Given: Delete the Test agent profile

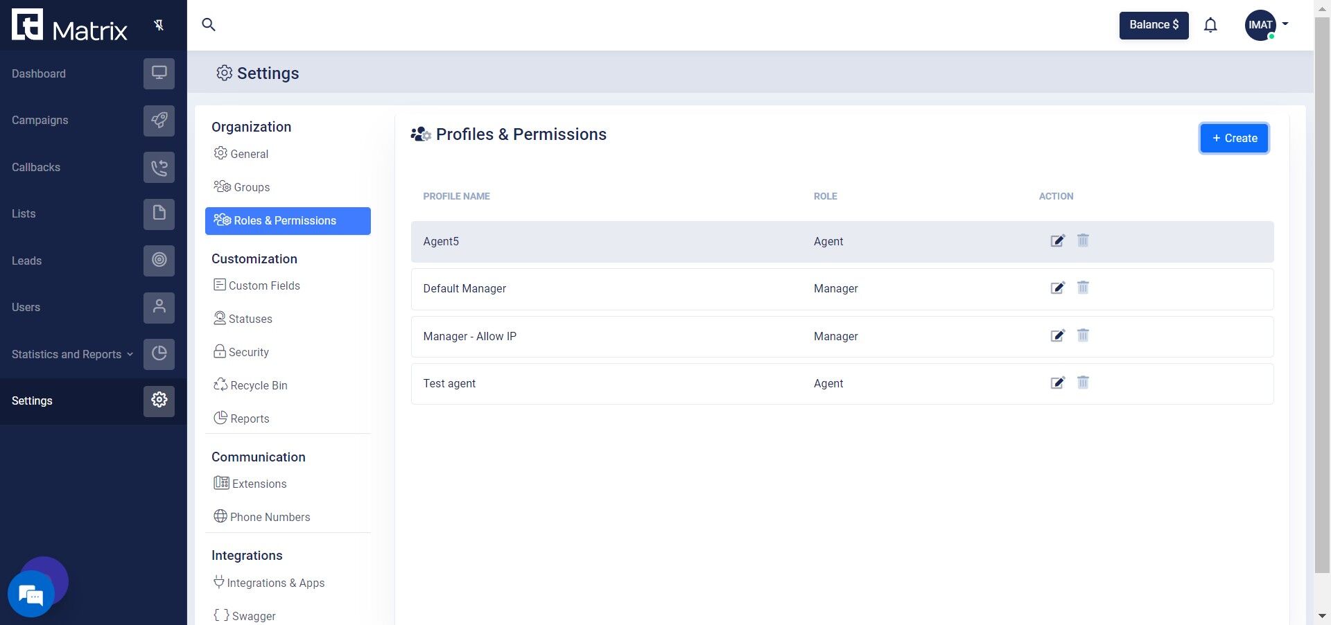Looking at the screenshot, I should (1083, 382).
